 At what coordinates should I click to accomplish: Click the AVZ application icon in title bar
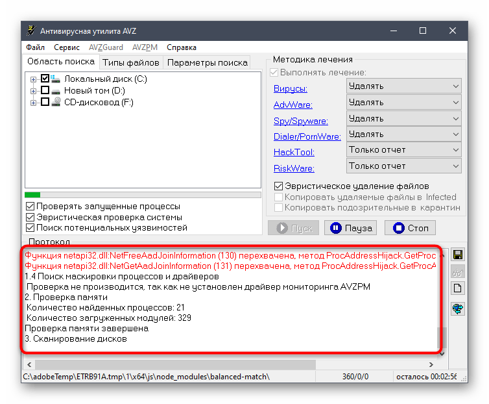[31, 31]
